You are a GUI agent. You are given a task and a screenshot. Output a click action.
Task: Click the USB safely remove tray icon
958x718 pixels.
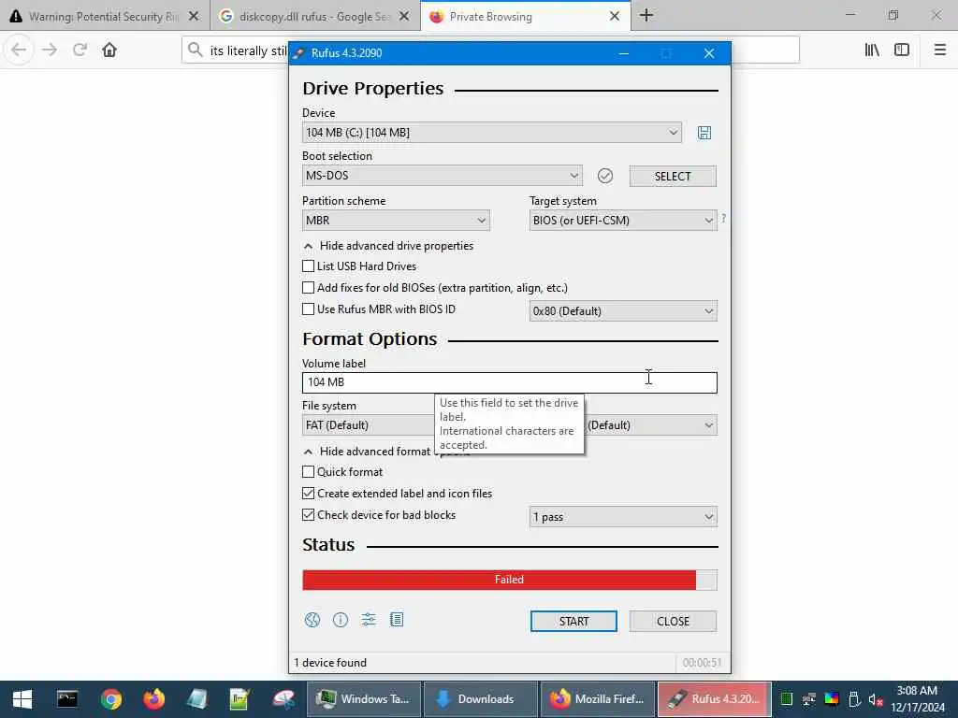[854, 699]
